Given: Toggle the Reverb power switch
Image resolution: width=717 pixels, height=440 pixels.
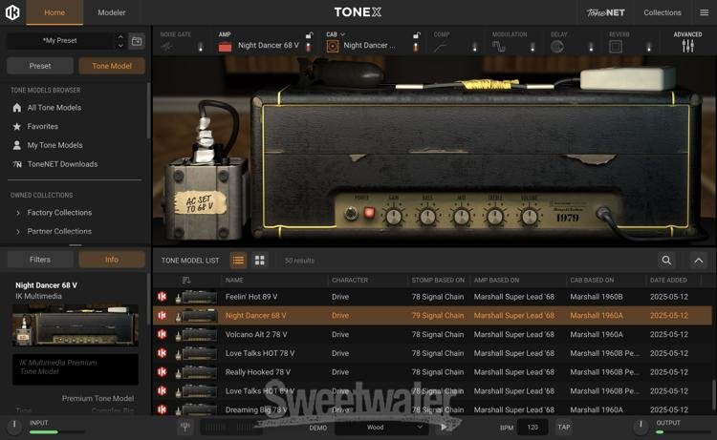Looking at the screenshot, I should pos(649,47).
